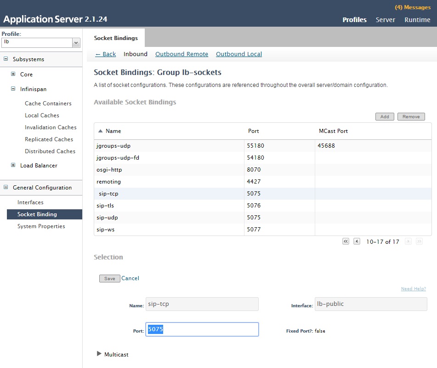Open Invalidation Caches in the sidebar

point(51,127)
